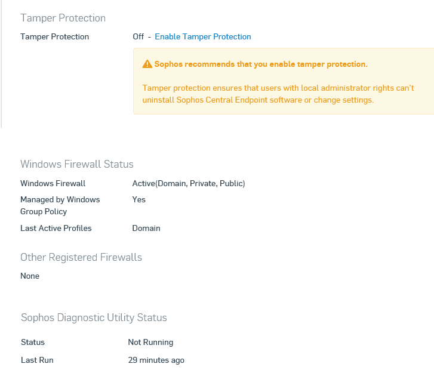
Task: Click the Last Active Profiles label
Action: tap(56, 229)
